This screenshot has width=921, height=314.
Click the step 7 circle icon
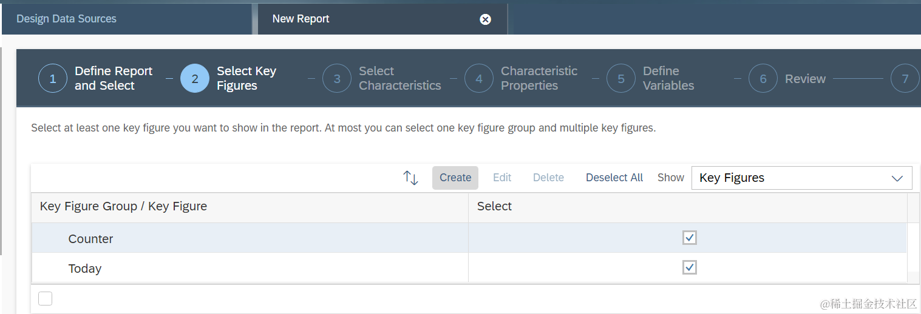coord(905,79)
